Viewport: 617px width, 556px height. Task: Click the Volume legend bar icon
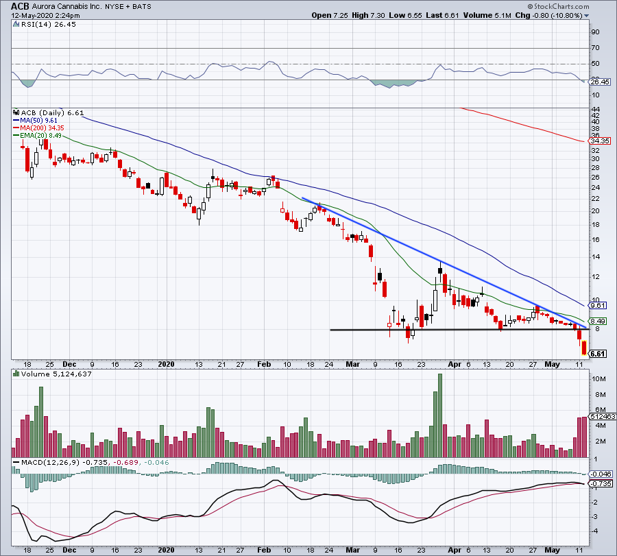tap(16, 375)
